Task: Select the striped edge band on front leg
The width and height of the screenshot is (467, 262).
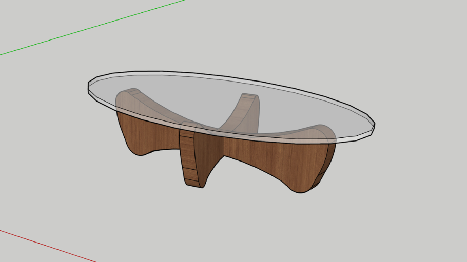Action: pos(188,154)
